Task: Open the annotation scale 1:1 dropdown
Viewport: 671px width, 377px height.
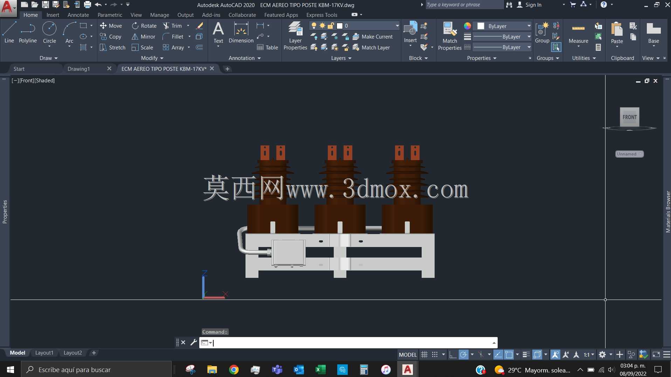Action: (x=589, y=355)
